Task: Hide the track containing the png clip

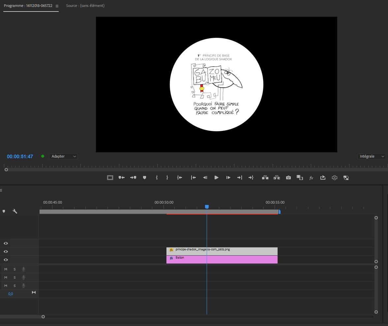Action: 6,251
